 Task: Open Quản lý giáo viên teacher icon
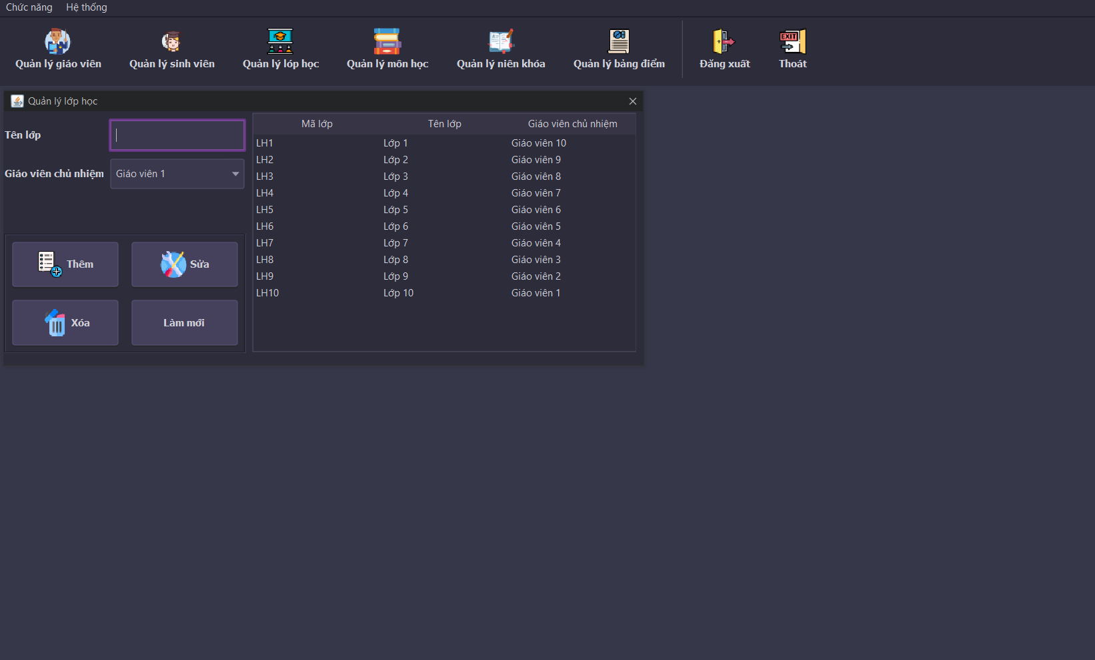click(58, 41)
